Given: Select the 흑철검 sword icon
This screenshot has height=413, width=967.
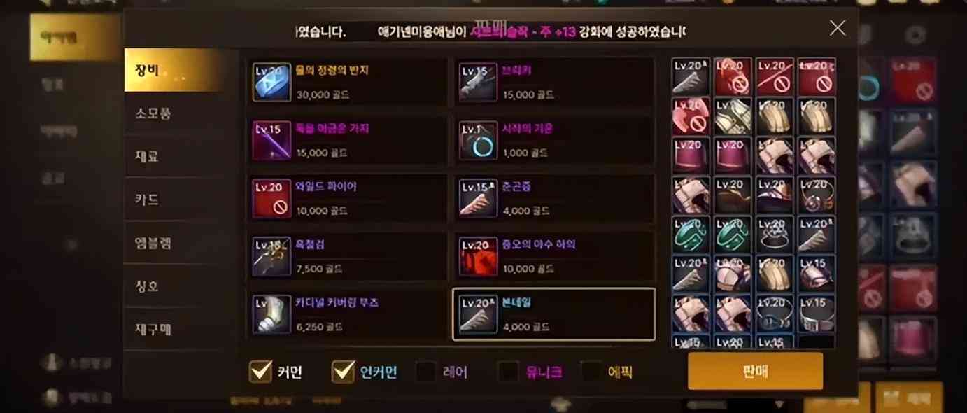Looking at the screenshot, I should click(271, 256).
